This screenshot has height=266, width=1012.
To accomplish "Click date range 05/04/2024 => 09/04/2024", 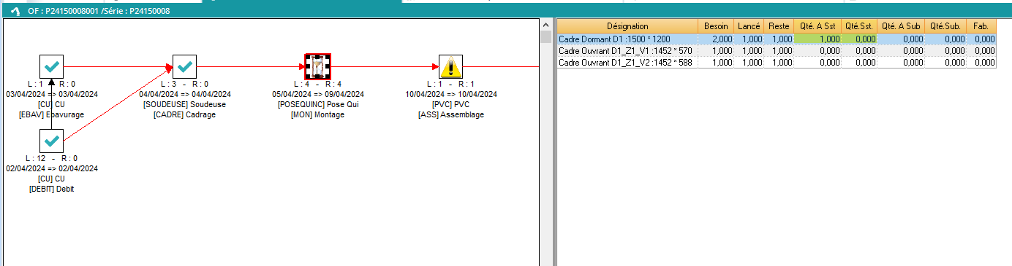I will (318, 94).
